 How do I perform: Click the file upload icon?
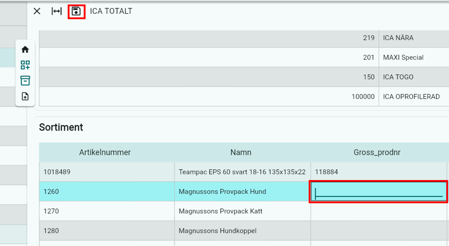[x=25, y=96]
